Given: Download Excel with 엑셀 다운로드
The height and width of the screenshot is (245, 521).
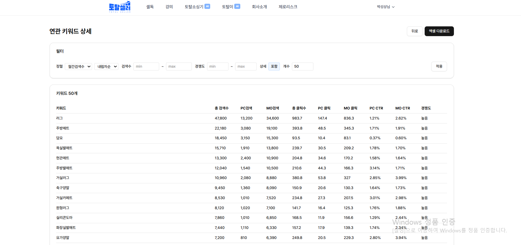Looking at the screenshot, I should pos(439,31).
